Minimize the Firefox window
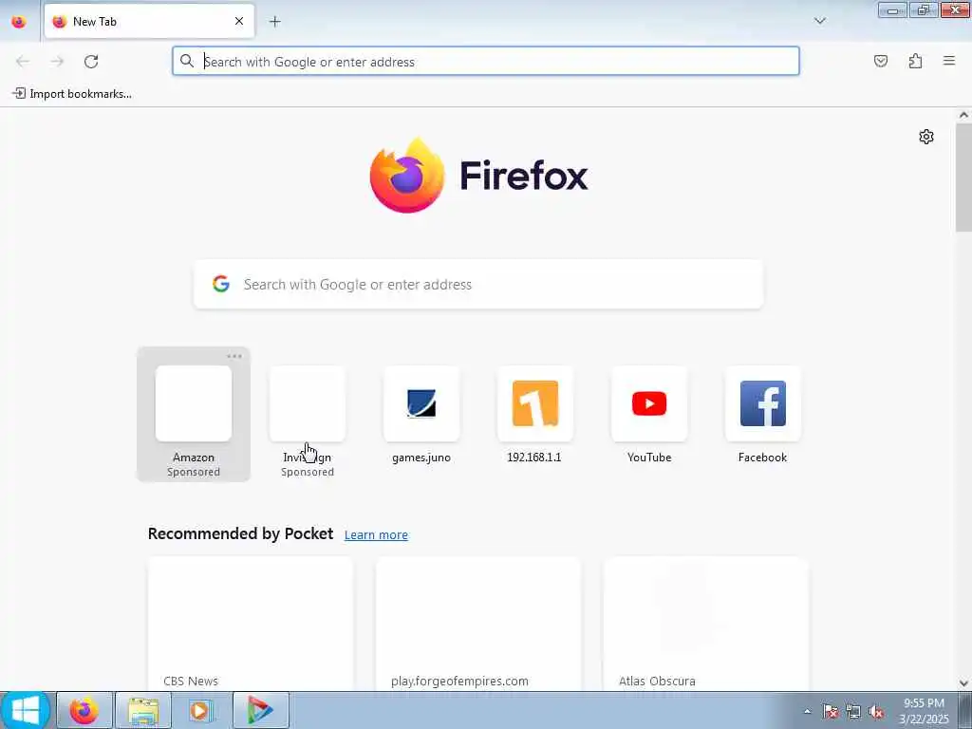 (x=892, y=9)
